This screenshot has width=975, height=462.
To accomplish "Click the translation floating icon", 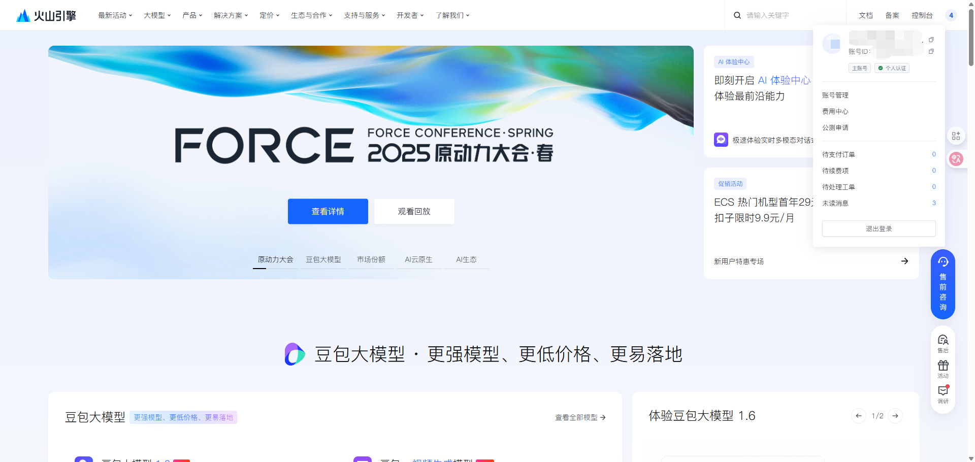I will click(956, 159).
